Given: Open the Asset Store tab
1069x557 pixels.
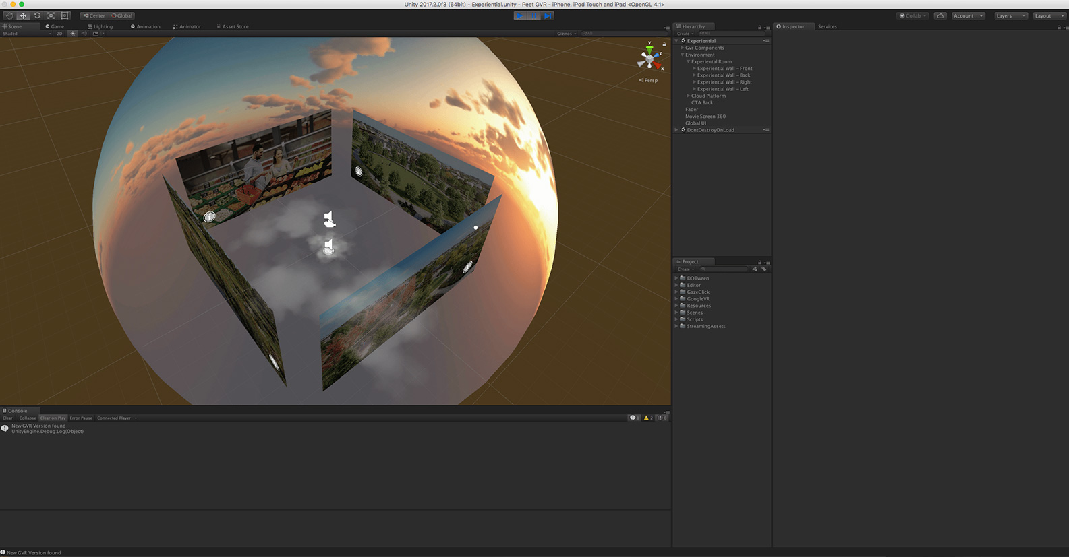Looking at the screenshot, I should [x=233, y=26].
